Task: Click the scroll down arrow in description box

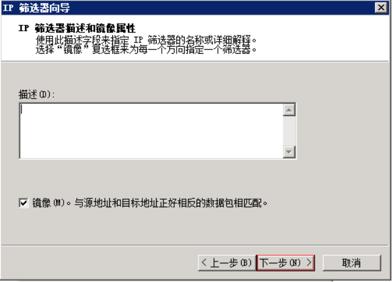Action: pyautogui.click(x=289, y=152)
